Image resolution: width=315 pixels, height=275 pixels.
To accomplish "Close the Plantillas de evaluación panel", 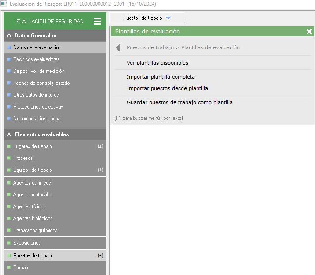I will tap(309, 32).
